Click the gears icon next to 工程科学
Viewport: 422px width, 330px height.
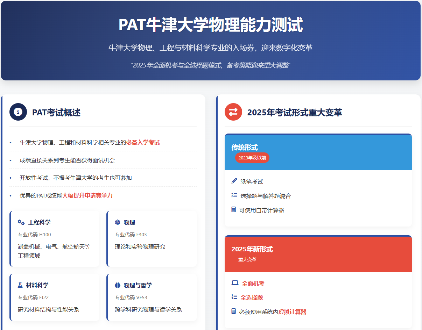click(21, 222)
